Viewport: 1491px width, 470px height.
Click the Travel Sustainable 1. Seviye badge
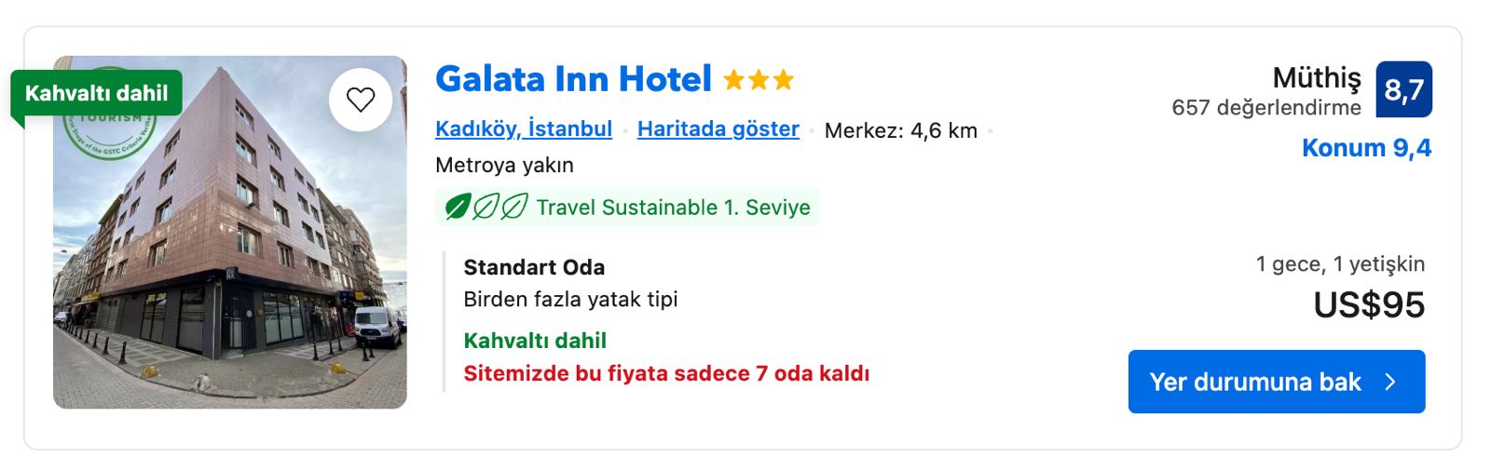pos(627,207)
